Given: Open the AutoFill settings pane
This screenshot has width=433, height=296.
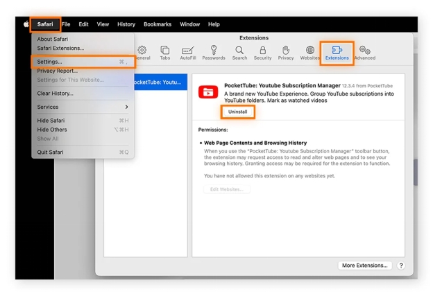Looking at the screenshot, I should pyautogui.click(x=188, y=53).
